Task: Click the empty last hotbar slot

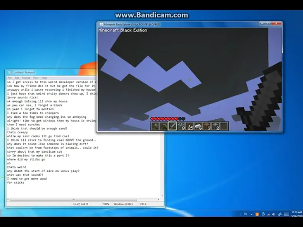Action: click(x=224, y=126)
